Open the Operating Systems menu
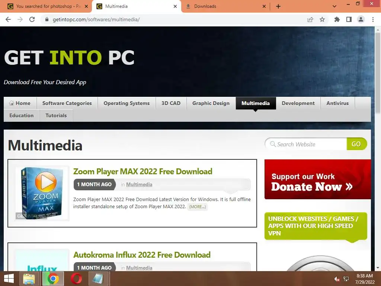Image resolution: width=381 pixels, height=286 pixels. click(127, 103)
